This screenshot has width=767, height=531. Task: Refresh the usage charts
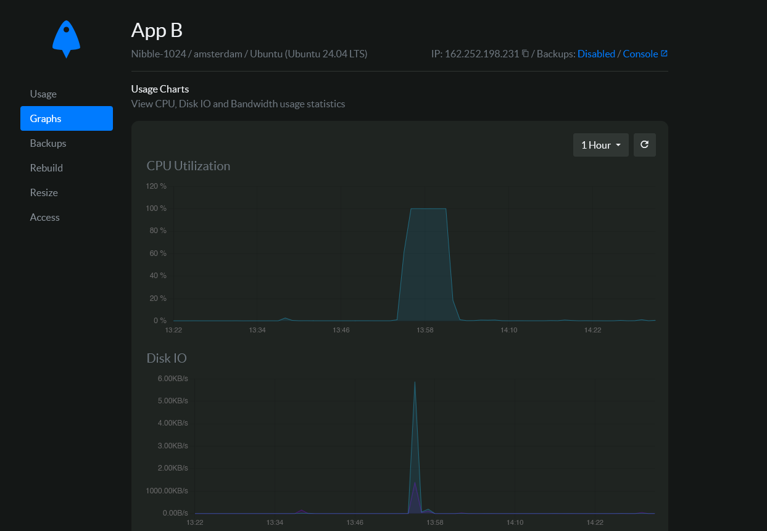click(644, 145)
